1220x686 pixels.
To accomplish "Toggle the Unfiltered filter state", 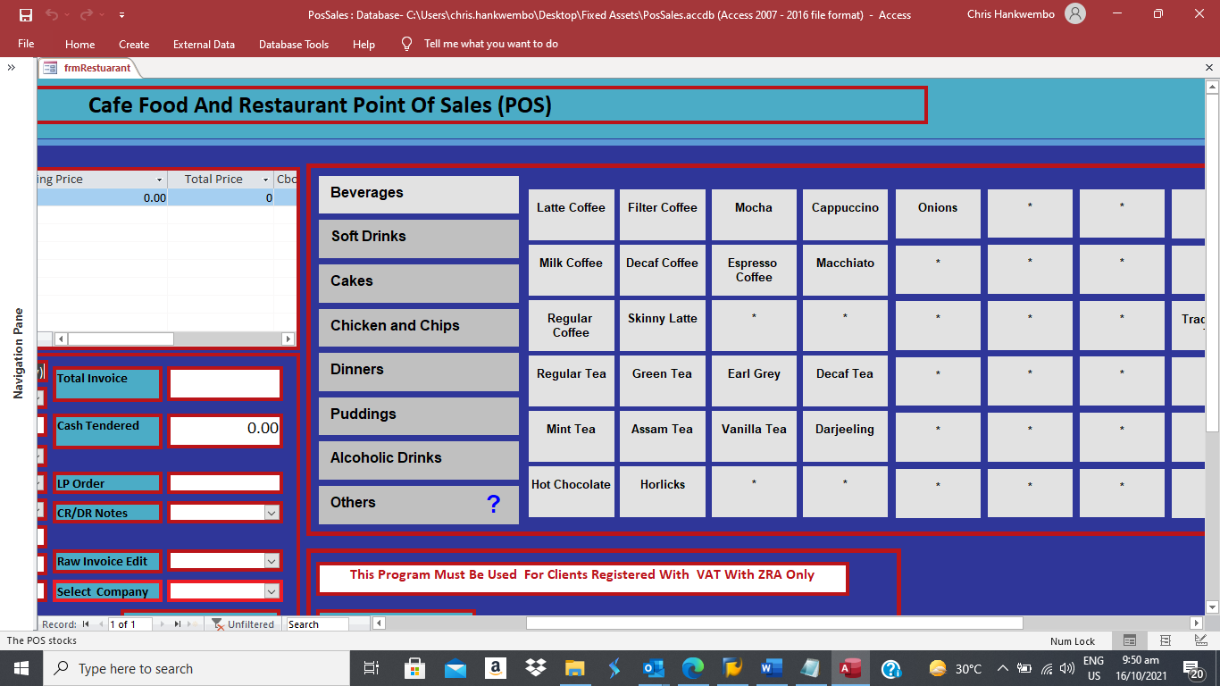I will (x=243, y=623).
